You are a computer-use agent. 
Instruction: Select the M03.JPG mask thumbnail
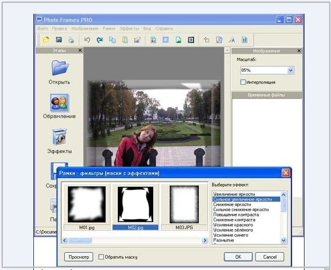[185, 205]
